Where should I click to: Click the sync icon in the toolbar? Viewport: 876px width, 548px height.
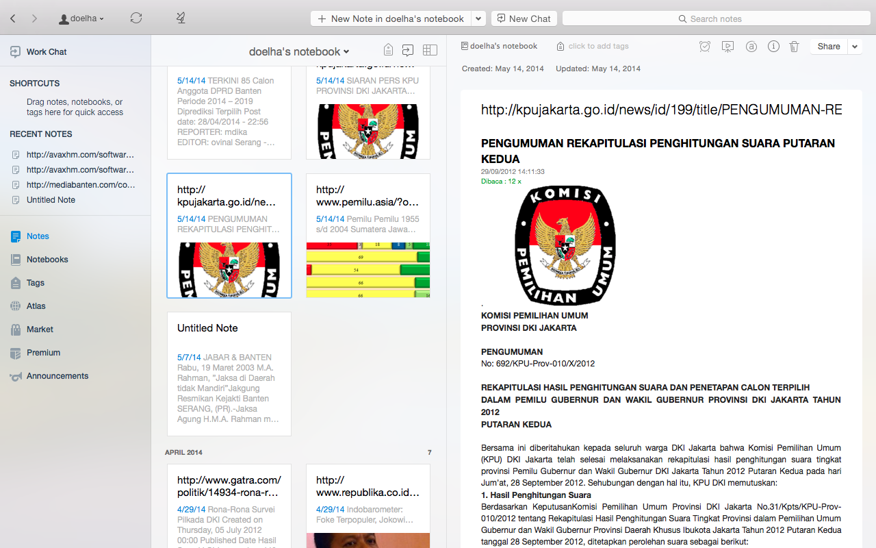tap(136, 18)
